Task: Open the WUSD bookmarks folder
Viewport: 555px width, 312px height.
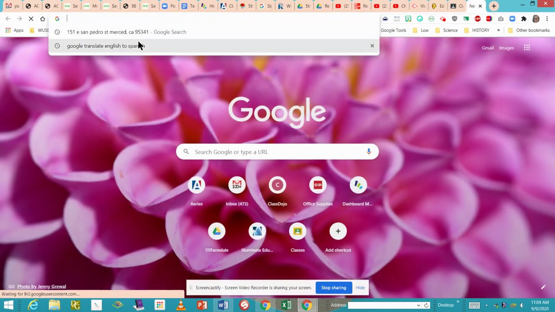Action: [39, 30]
